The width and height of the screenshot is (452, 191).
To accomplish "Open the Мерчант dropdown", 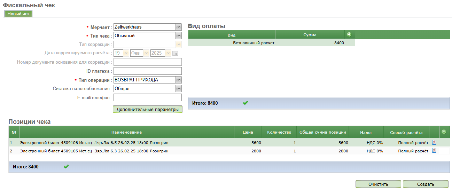I will pos(179,27).
